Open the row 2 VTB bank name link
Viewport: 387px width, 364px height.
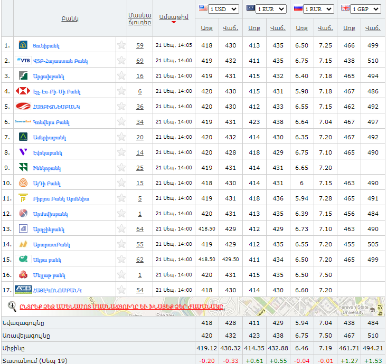pyautogui.click(x=61, y=61)
